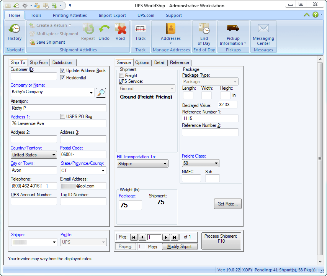Open the help question mark icon
327x276 pixels.
pyautogui.click(x=316, y=15)
